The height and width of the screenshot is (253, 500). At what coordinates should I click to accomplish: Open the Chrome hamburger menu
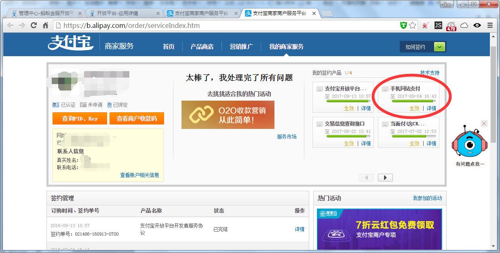pos(490,25)
